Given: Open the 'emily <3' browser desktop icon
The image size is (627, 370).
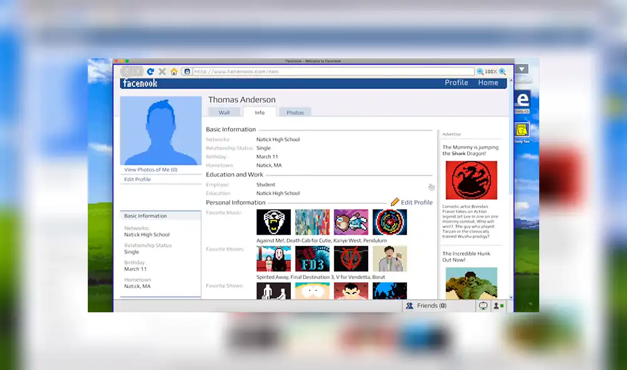Looking at the screenshot, I should tap(524, 100).
